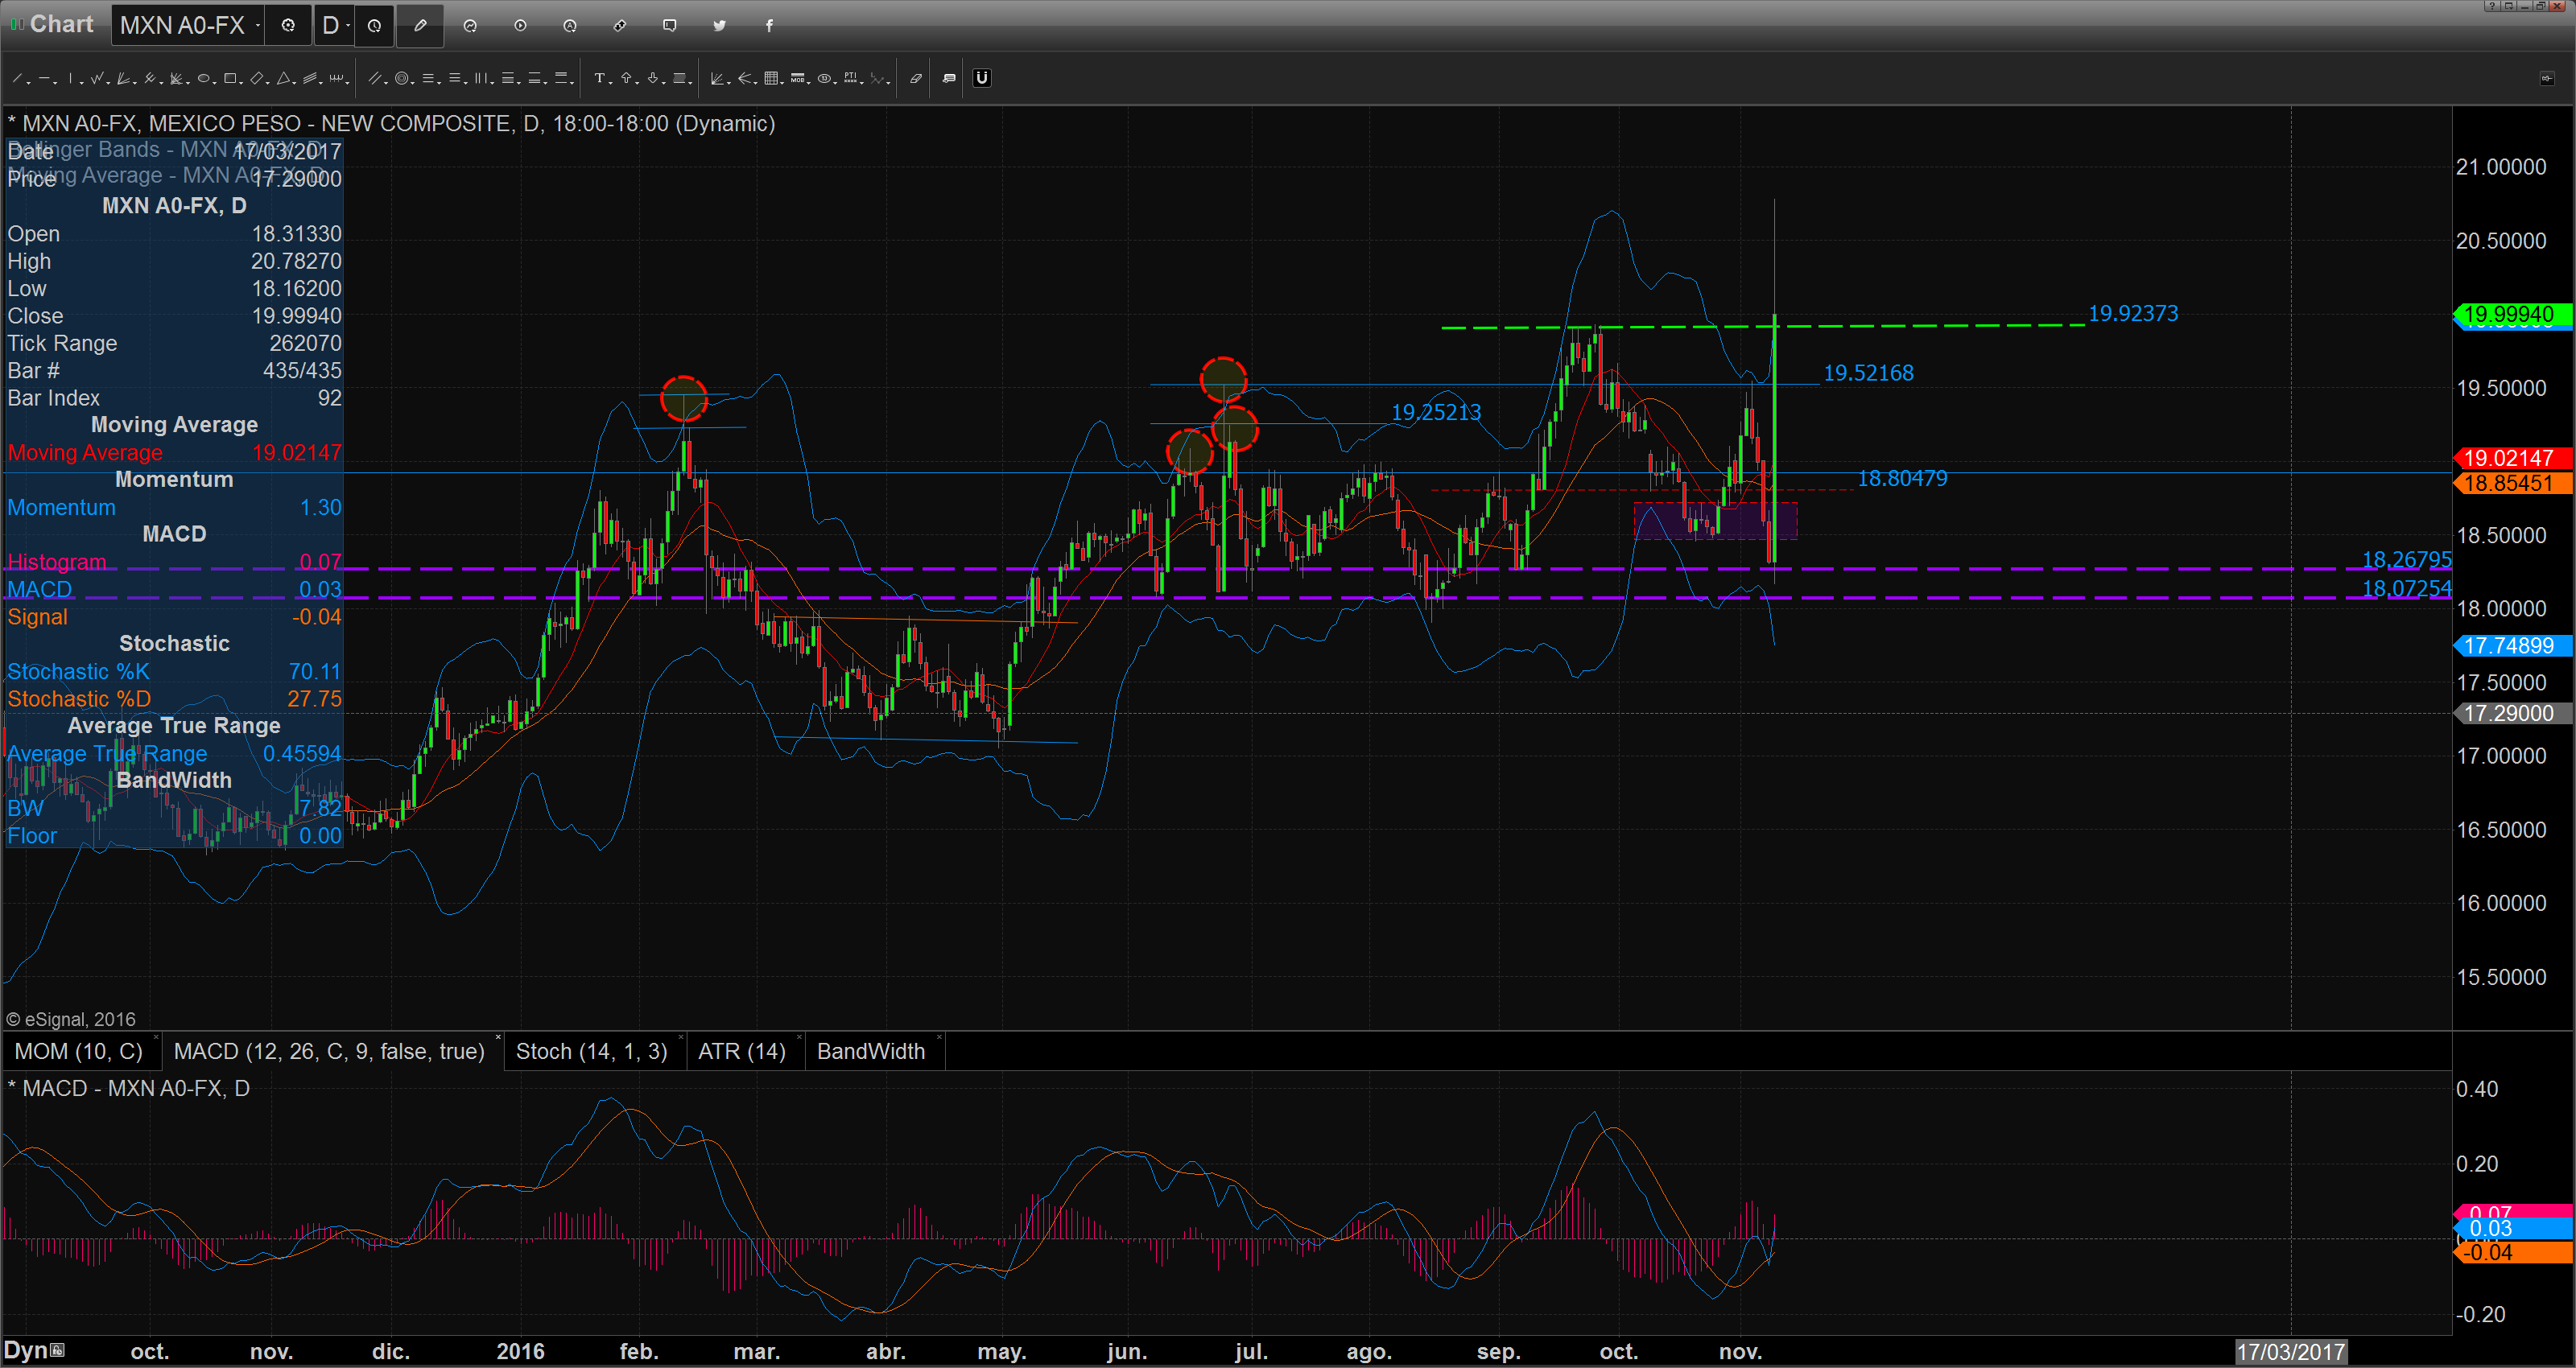Open the D interval dropdown
This screenshot has width=2576, height=1368.
(348, 26)
